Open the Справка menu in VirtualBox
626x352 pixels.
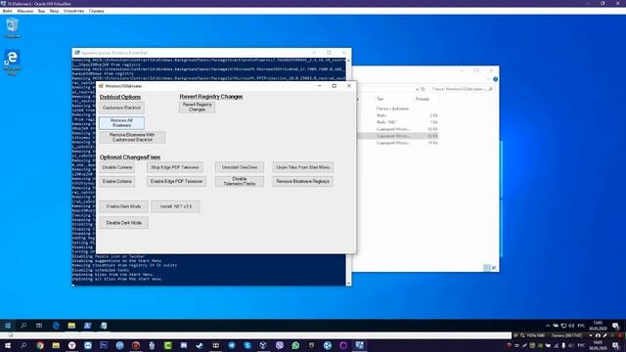97,11
